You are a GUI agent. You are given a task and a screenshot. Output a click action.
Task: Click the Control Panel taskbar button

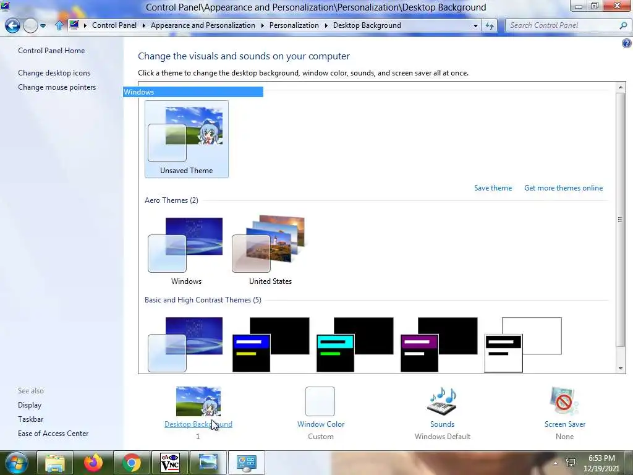coord(246,463)
